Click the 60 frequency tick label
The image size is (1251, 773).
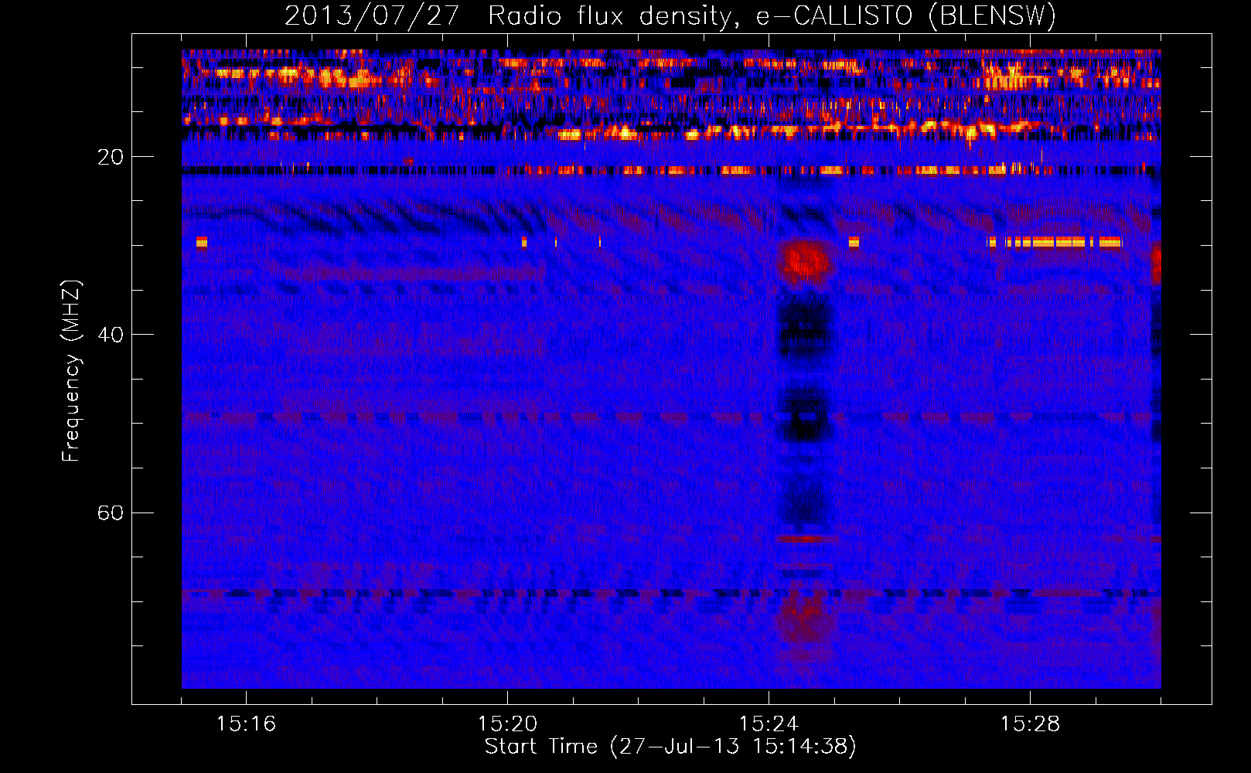[111, 512]
